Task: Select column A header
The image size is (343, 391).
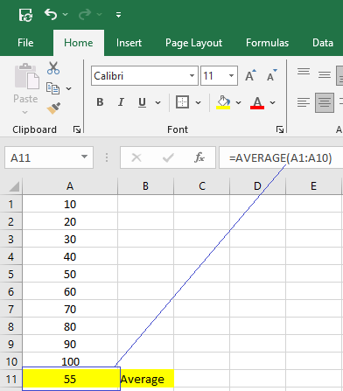Action: point(70,185)
